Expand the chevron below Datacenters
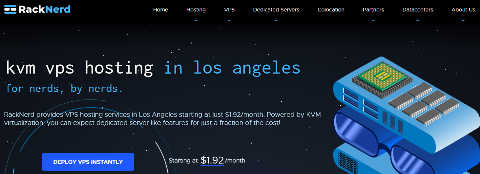 point(418,20)
